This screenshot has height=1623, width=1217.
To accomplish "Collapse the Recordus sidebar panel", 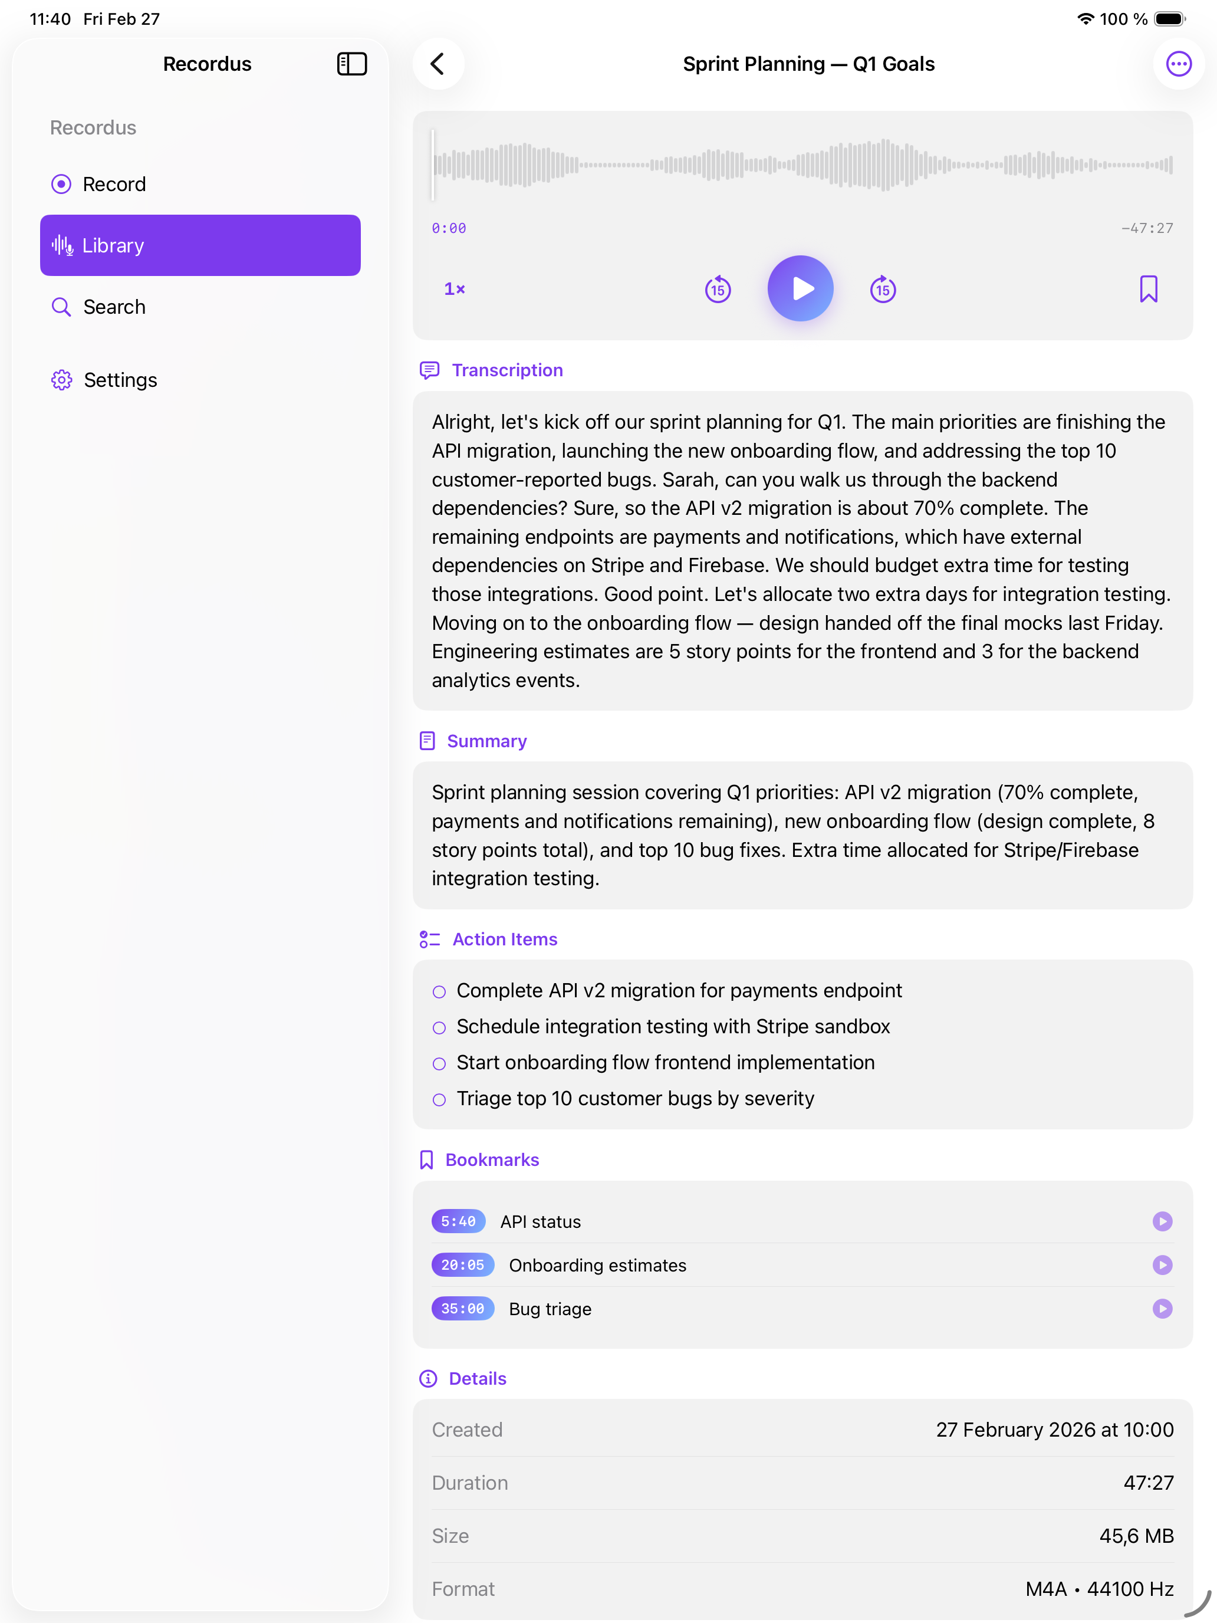I will click(351, 64).
